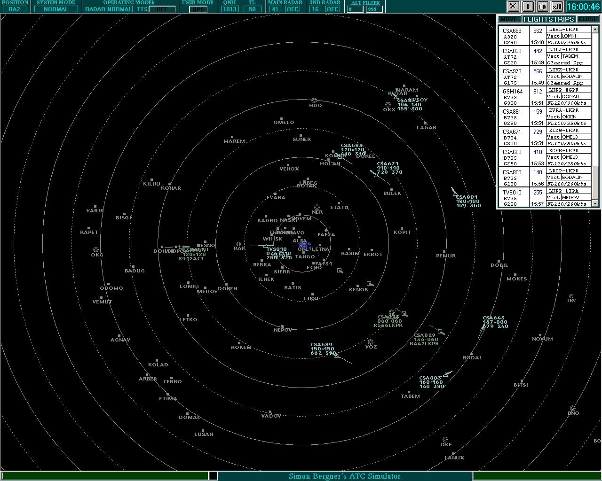Open the info 'i' icon button
Viewport: 602px width, 481px height.
point(528,6)
